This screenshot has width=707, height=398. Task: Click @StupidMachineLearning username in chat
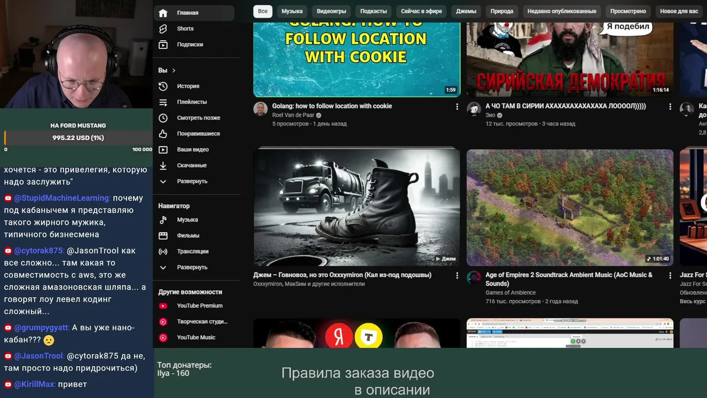click(62, 198)
